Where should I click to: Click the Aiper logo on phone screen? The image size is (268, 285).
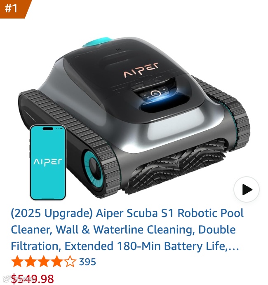(48, 162)
